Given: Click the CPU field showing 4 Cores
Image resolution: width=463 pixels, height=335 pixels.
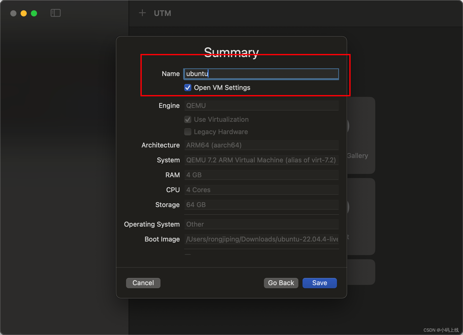Looking at the screenshot, I should click(x=261, y=190).
